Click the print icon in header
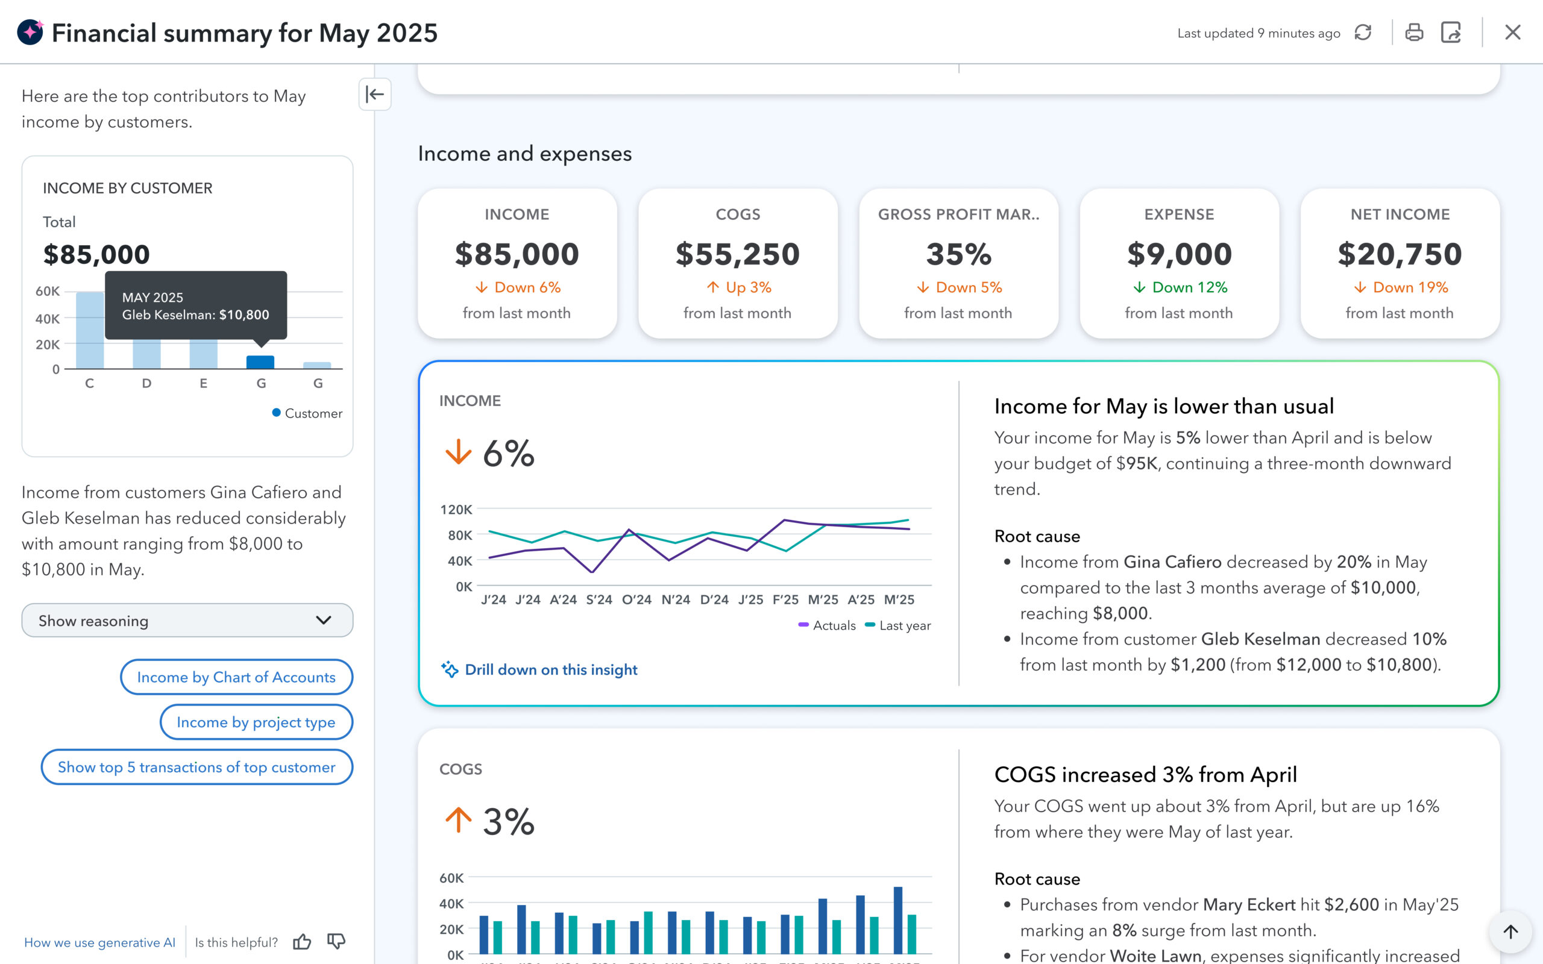1543x964 pixels. coord(1413,33)
